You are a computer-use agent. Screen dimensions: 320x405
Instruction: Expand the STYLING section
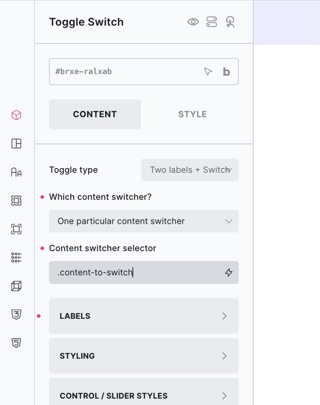[144, 356]
